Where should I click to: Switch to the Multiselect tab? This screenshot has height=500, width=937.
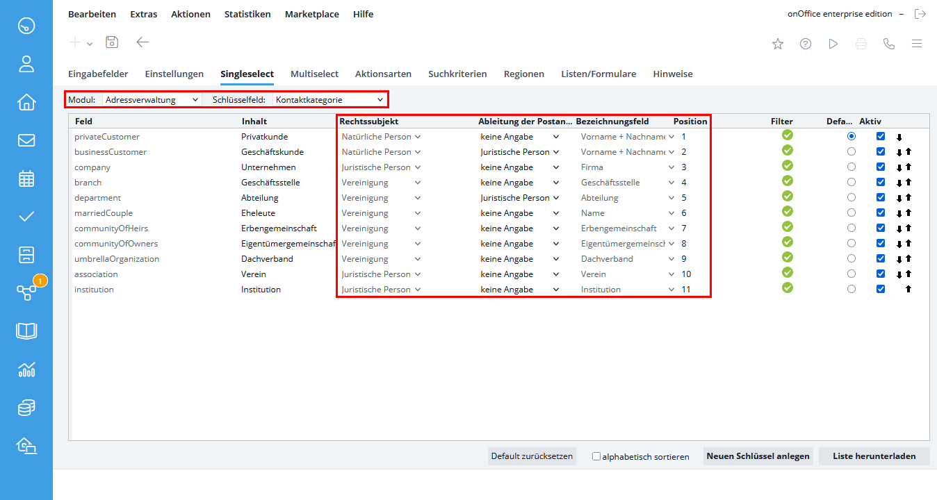pos(314,74)
